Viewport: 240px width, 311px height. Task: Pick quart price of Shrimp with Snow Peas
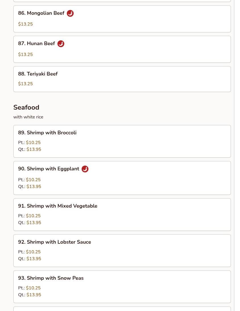[x=34, y=295]
